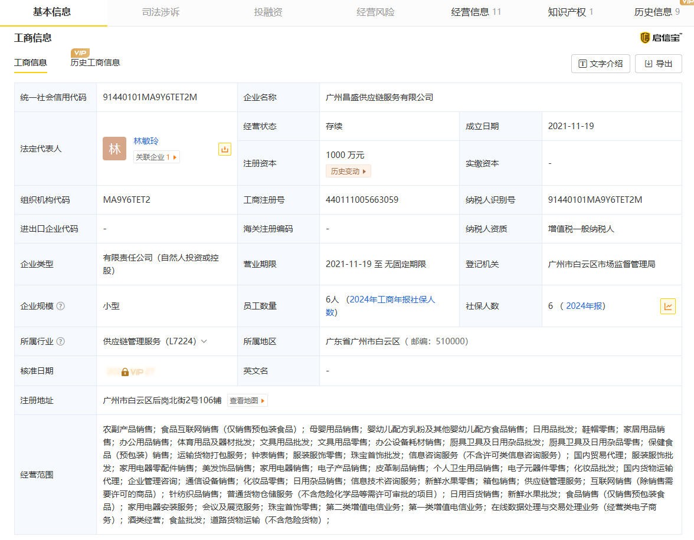Click the help icon next to 企业规模
Image resolution: width=694 pixels, height=540 pixels.
point(60,306)
